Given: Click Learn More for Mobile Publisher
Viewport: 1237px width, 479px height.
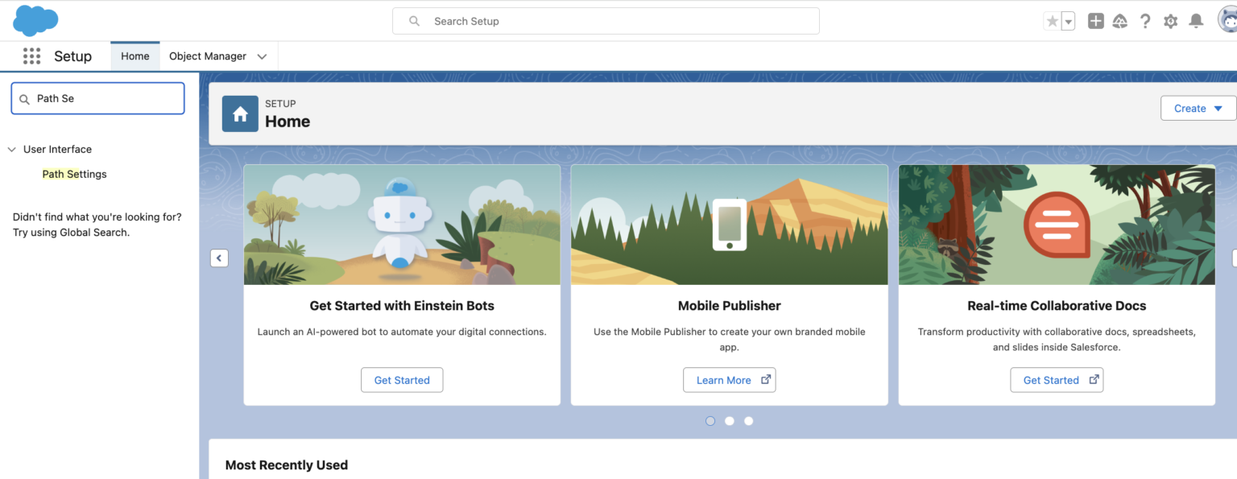Looking at the screenshot, I should (729, 380).
